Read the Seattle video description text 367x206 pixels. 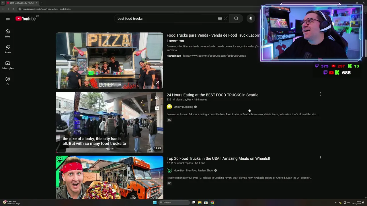coord(243,114)
